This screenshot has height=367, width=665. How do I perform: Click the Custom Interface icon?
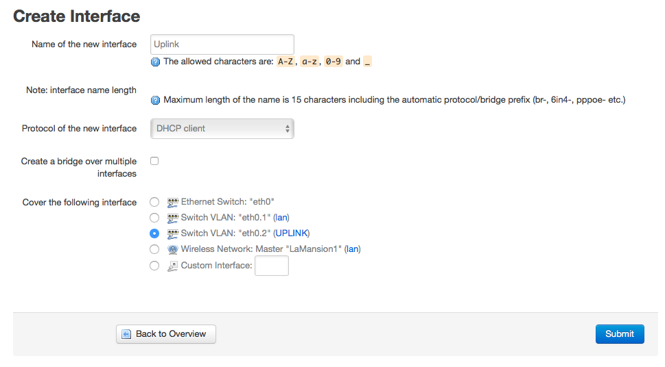pos(172,266)
